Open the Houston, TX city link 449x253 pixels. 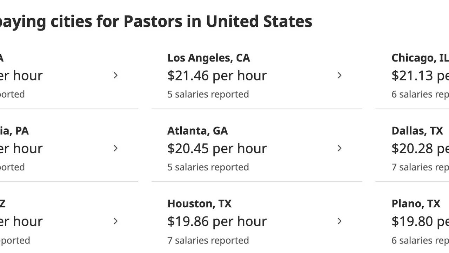(x=200, y=203)
